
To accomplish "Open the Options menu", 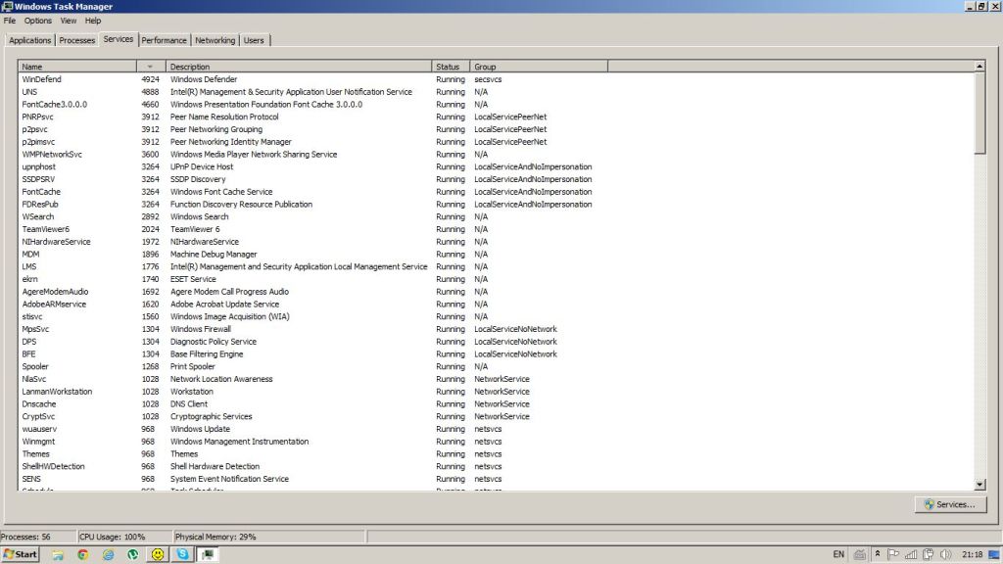I will coord(38,21).
